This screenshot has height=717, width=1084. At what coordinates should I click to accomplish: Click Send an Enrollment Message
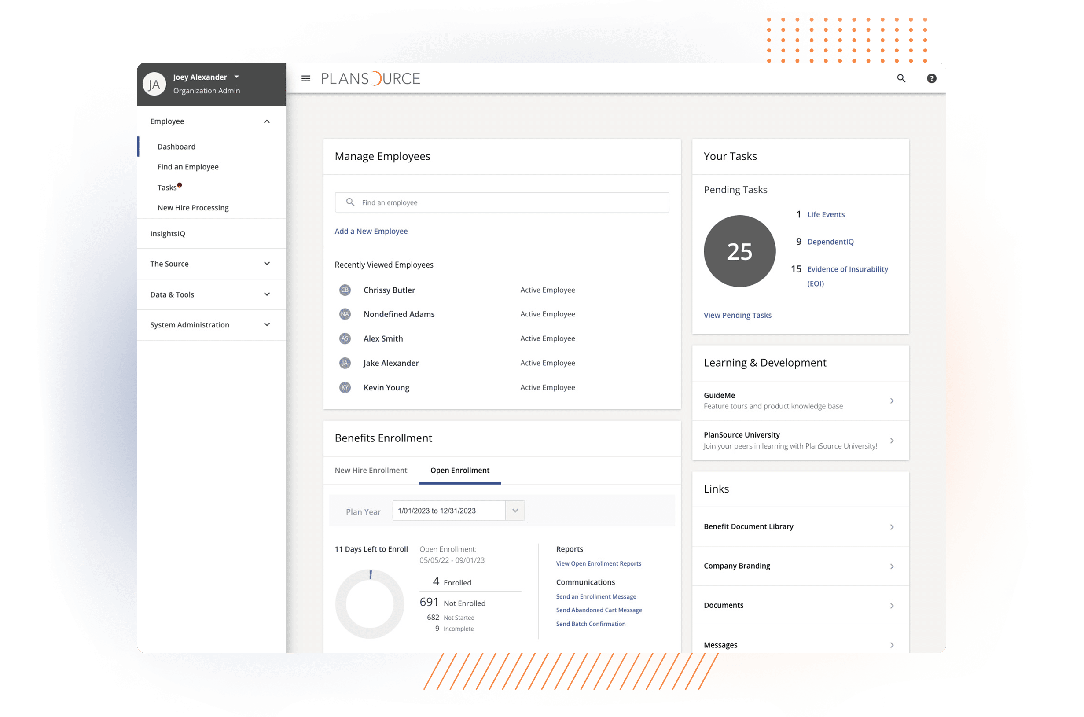[x=596, y=597]
